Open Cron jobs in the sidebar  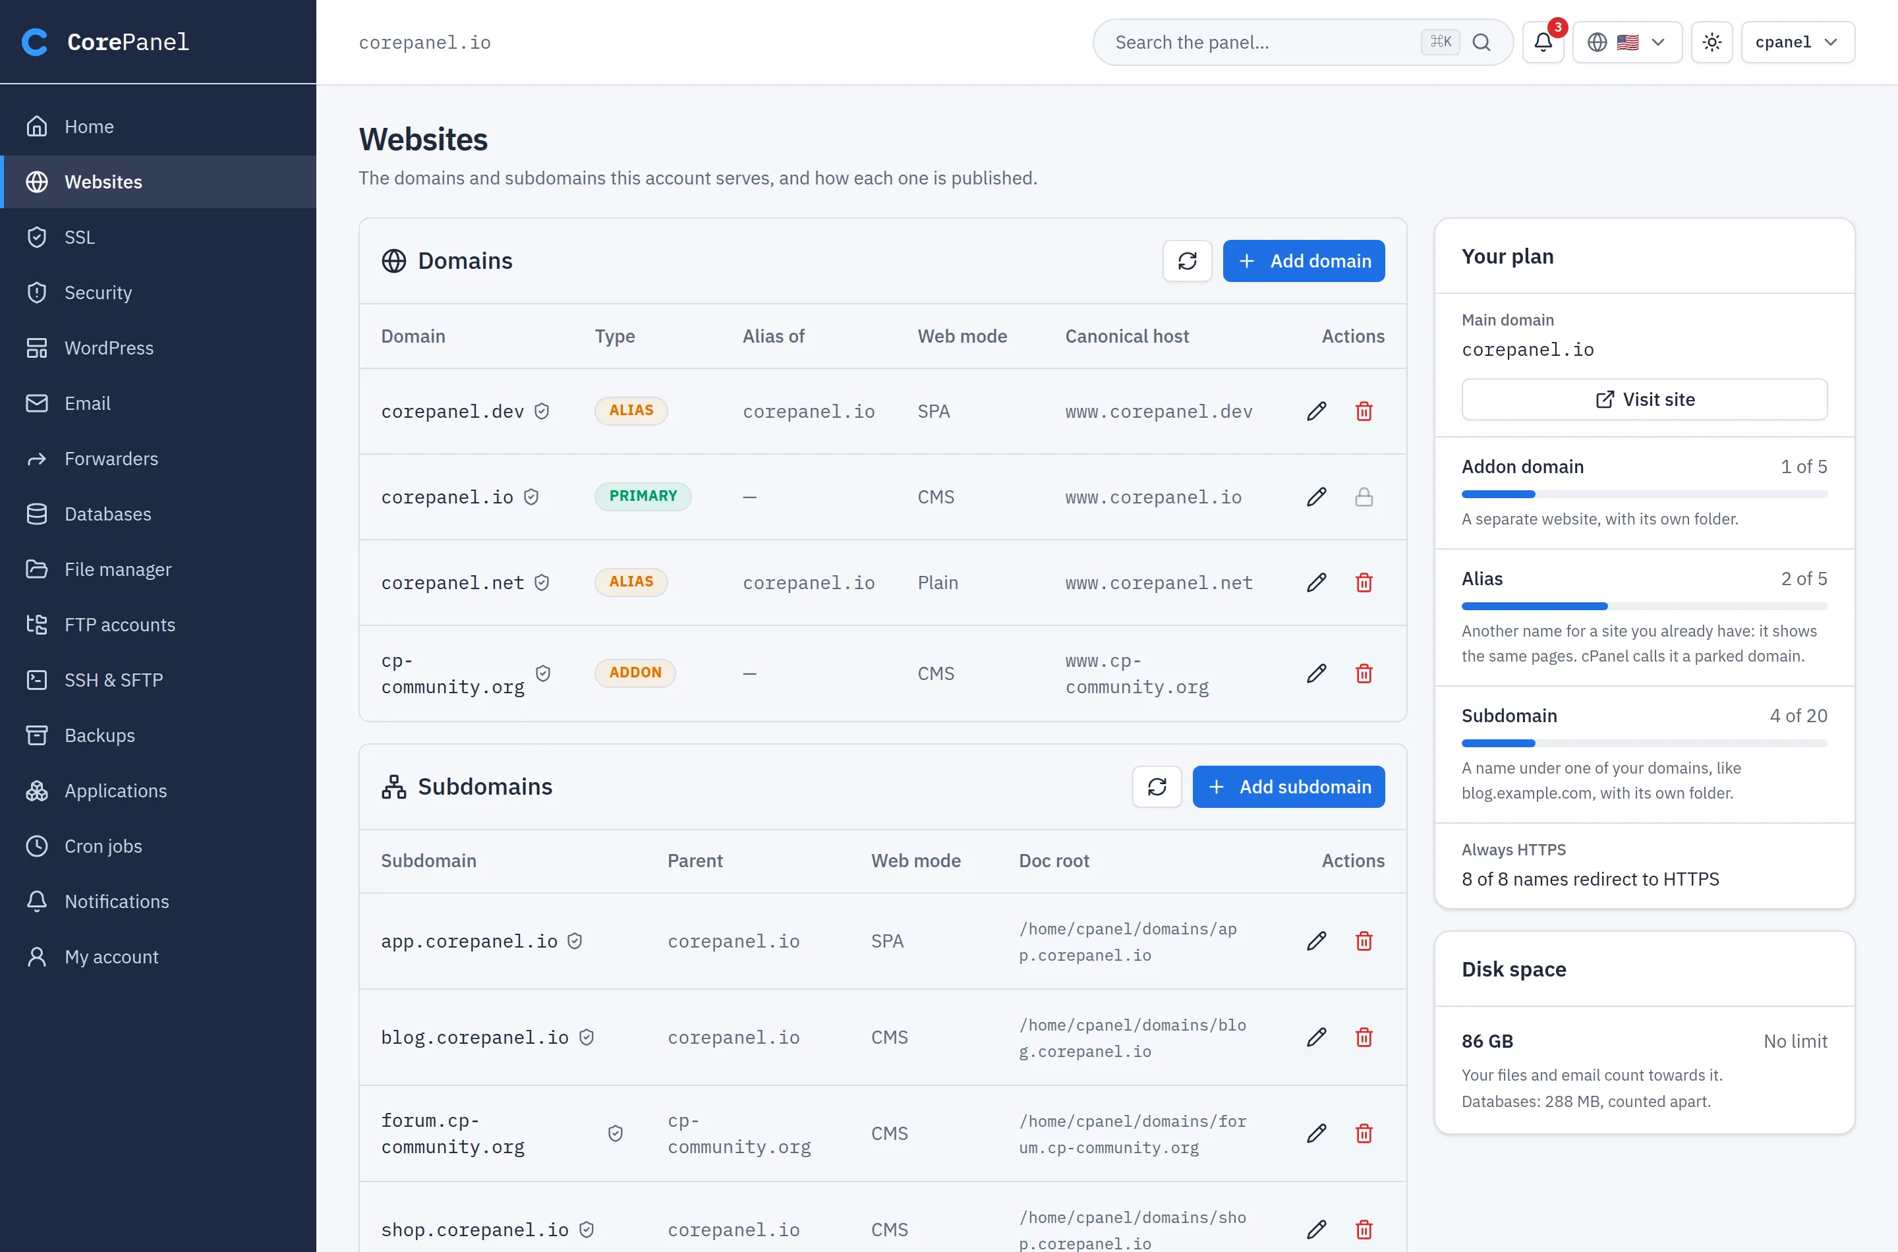click(x=158, y=846)
